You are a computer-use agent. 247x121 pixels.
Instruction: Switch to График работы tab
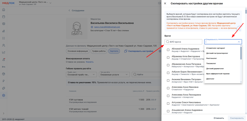pos(99,51)
